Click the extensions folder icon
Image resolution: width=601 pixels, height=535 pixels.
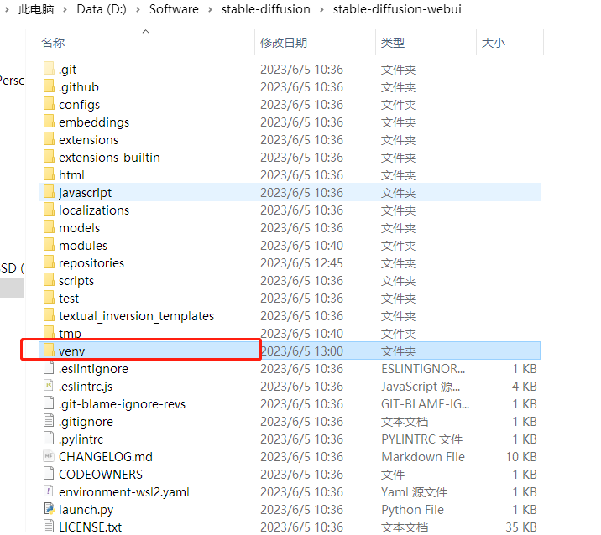[49, 139]
